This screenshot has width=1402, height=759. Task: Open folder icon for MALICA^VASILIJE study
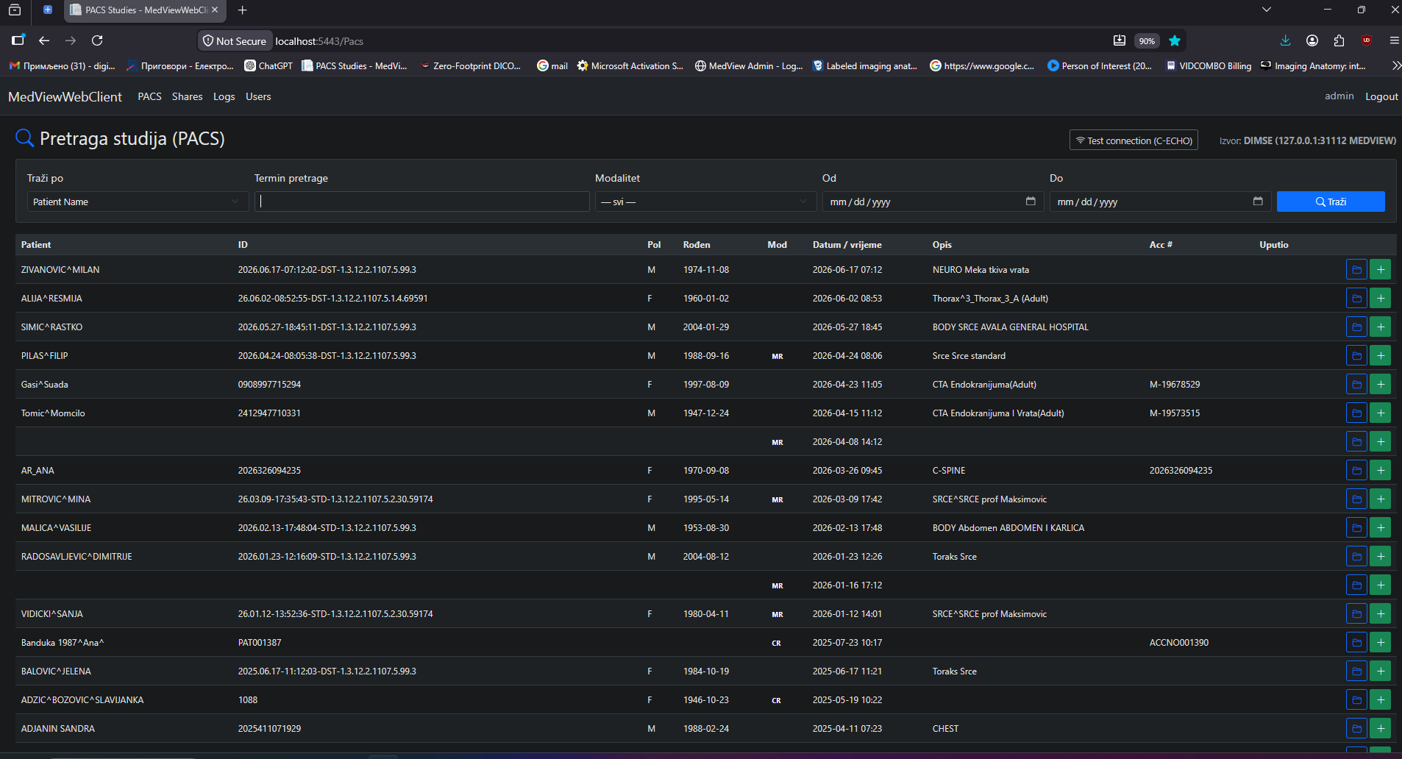[1356, 528]
